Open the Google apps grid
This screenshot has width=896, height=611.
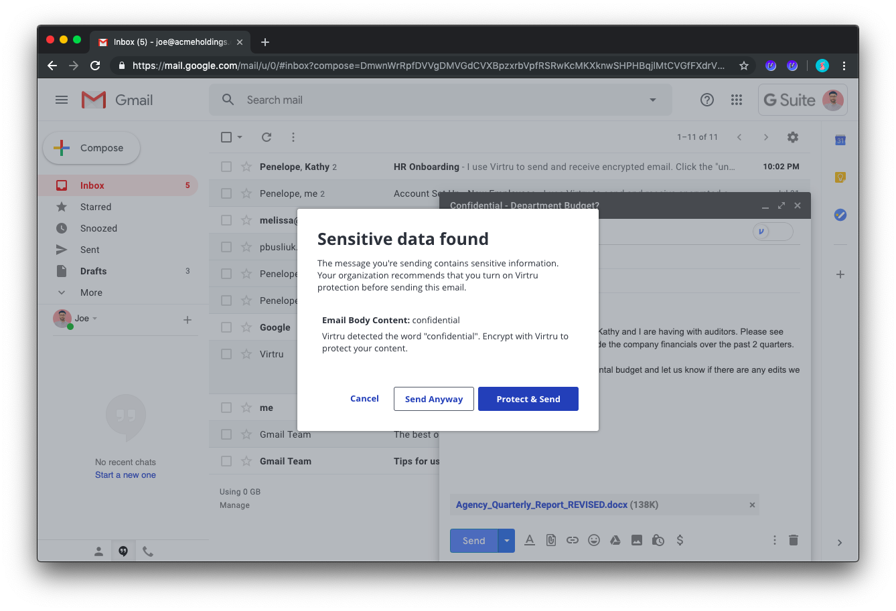(737, 100)
